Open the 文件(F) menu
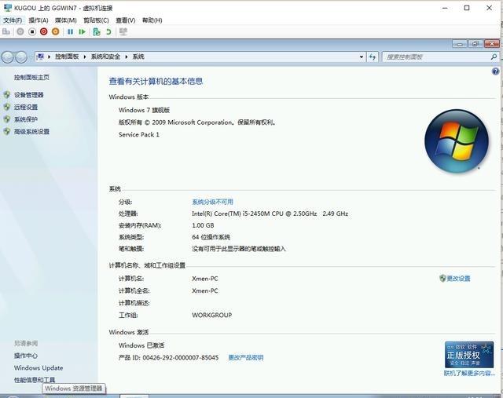Image resolution: width=503 pixels, height=398 pixels. point(13,20)
